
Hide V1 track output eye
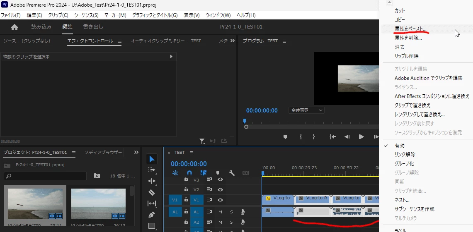tap(221, 200)
